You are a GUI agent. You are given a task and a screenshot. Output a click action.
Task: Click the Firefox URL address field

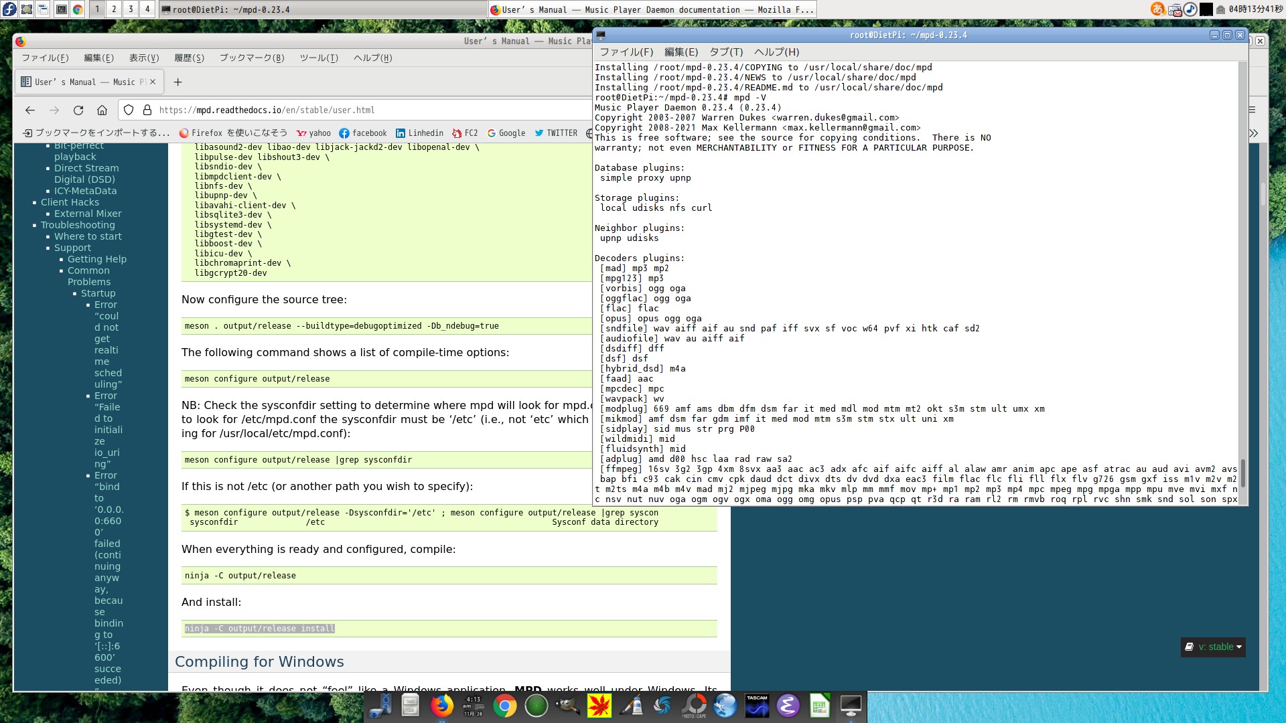(368, 110)
